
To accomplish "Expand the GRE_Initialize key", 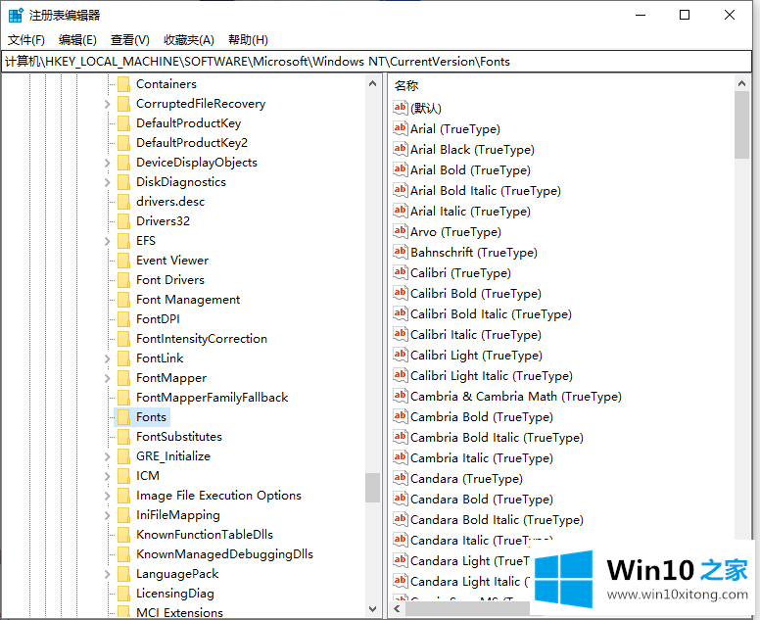I will 107,456.
